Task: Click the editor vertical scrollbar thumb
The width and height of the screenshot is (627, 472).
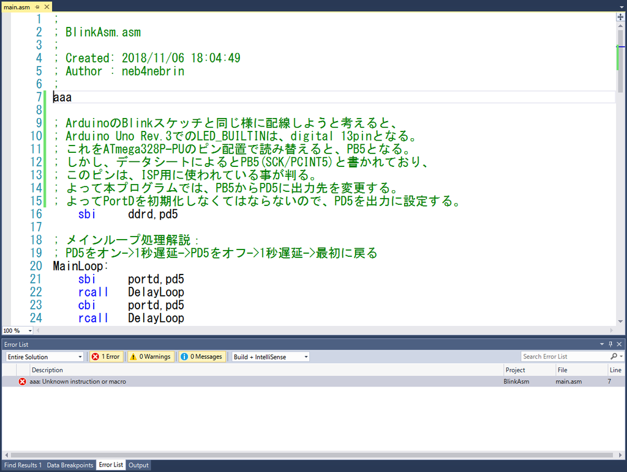Action: coord(620,62)
